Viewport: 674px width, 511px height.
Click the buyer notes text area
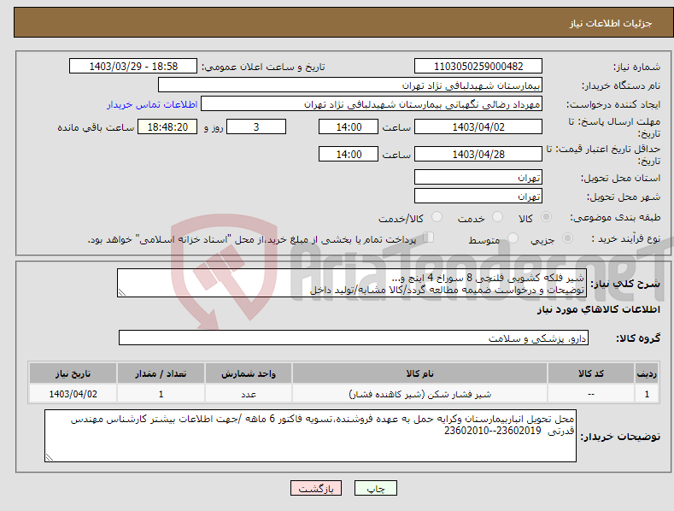310,436
